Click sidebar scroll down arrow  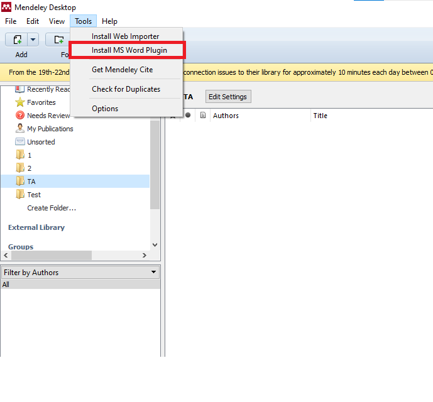(x=155, y=245)
